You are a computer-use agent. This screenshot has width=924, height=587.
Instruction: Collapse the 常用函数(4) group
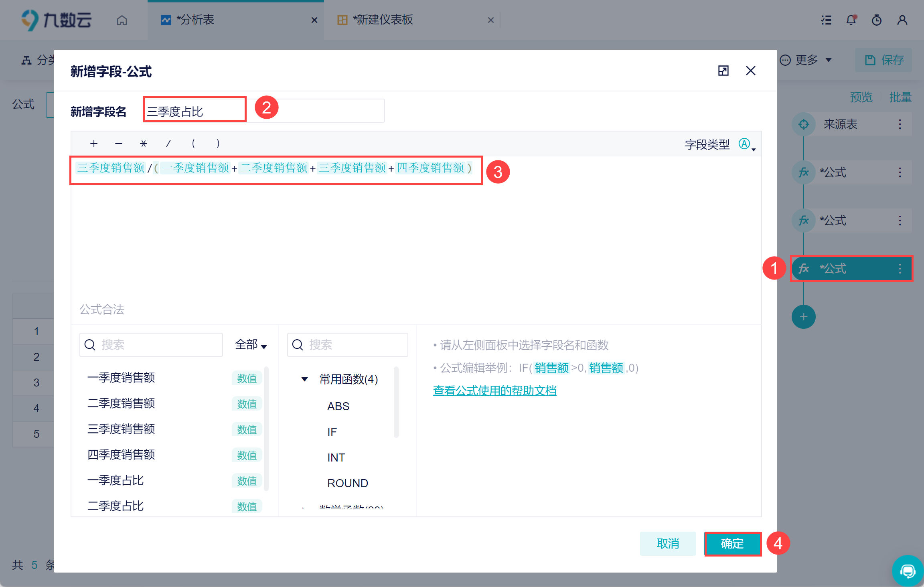click(x=305, y=379)
